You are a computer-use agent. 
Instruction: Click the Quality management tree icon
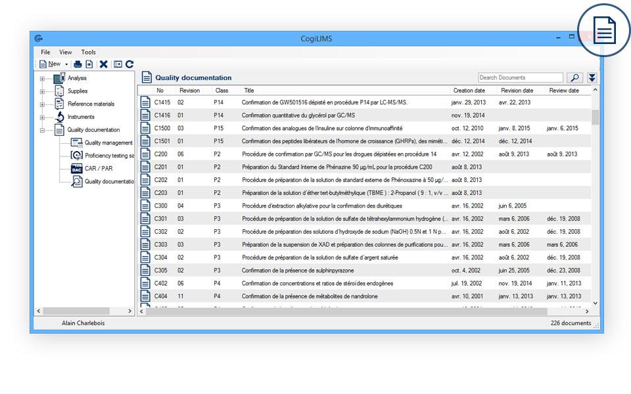click(x=76, y=142)
